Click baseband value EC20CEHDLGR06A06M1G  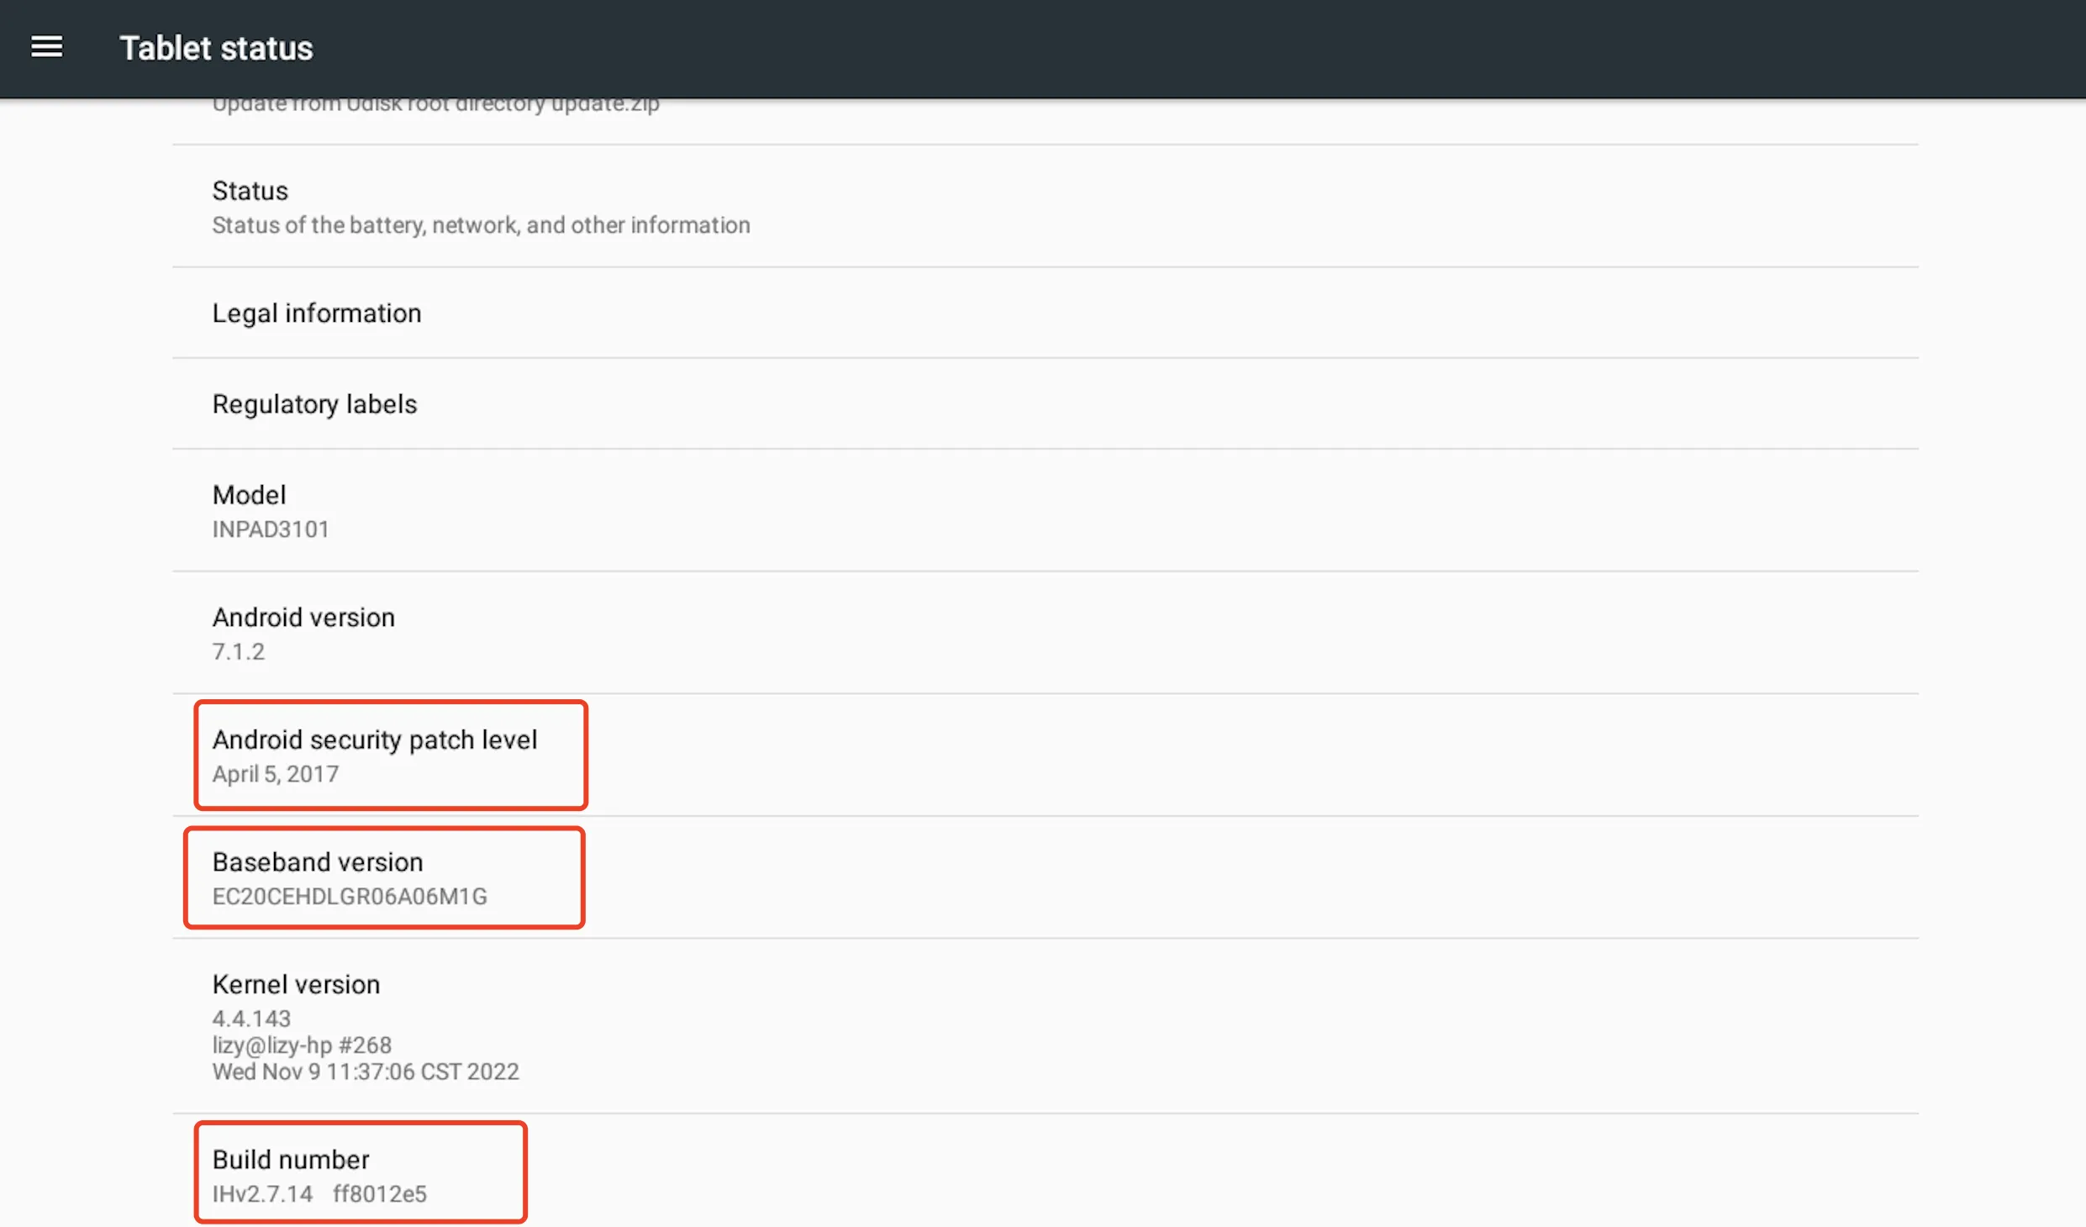coord(350,897)
